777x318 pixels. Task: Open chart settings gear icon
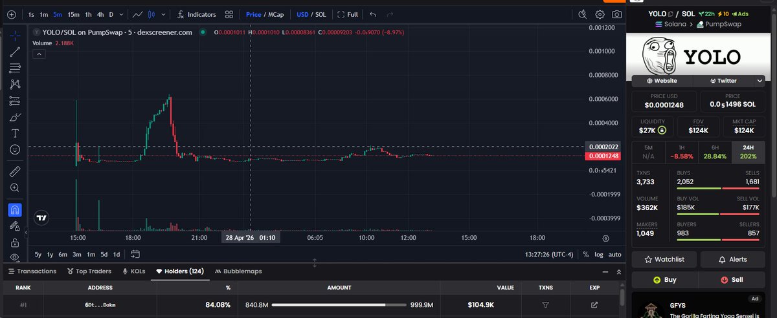(x=600, y=14)
